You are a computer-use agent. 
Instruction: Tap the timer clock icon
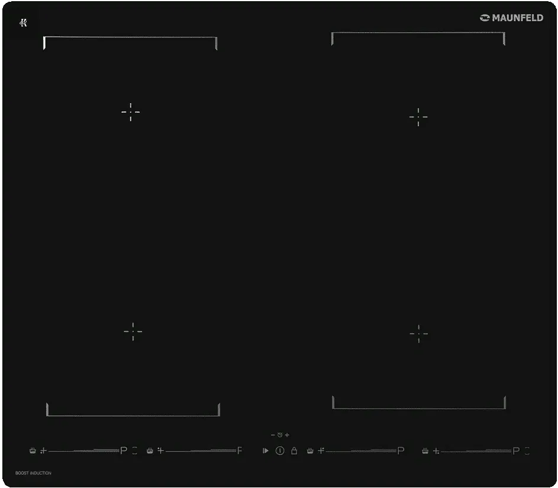tap(280, 435)
